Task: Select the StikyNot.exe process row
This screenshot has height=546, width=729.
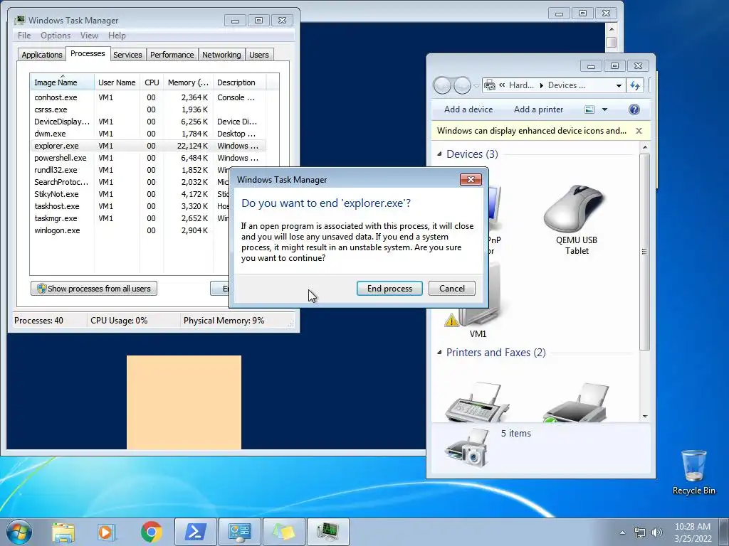Action: pos(130,194)
